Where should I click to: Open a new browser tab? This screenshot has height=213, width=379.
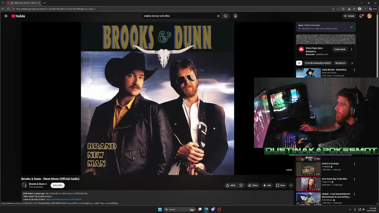44,3
